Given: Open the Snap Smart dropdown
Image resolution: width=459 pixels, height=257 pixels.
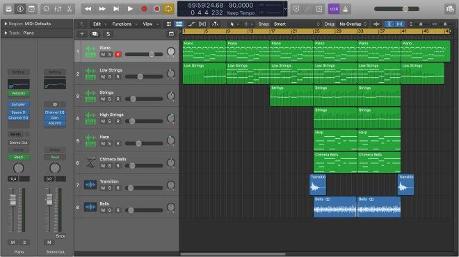Looking at the screenshot, I should click(x=296, y=24).
